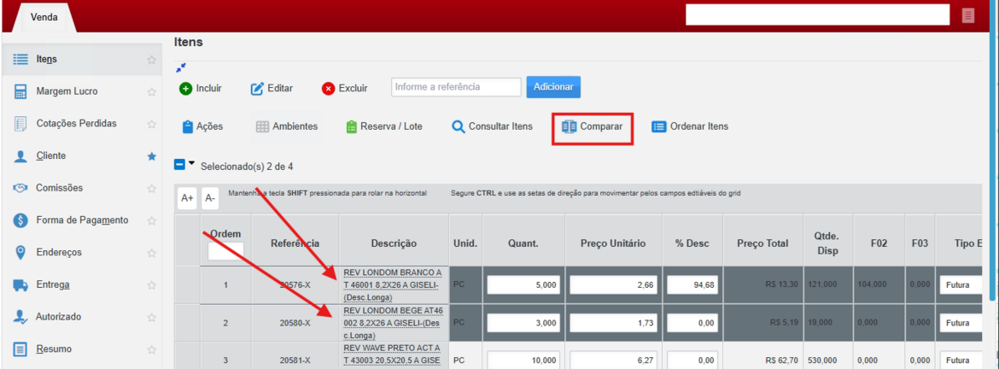
Task: Favorite Itens with its star
Action: tap(152, 59)
